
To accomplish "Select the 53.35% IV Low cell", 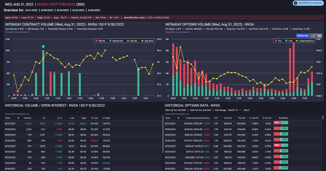I will coord(94,141).
